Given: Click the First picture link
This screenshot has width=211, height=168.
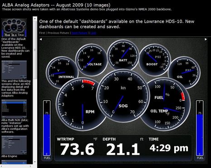Looking at the screenshot, I should (42, 33).
